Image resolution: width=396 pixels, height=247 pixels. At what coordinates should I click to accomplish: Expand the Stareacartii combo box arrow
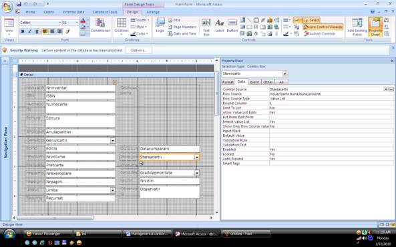(197, 158)
